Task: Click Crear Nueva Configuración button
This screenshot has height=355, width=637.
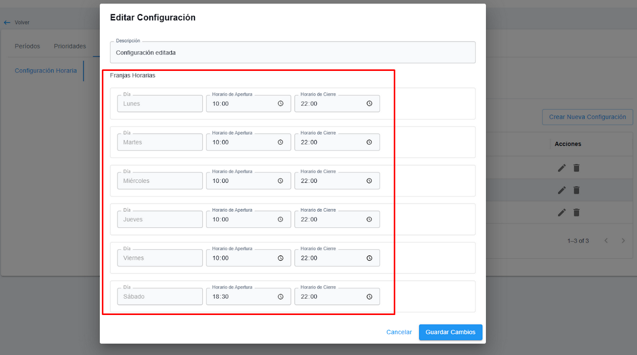Action: coord(587,117)
